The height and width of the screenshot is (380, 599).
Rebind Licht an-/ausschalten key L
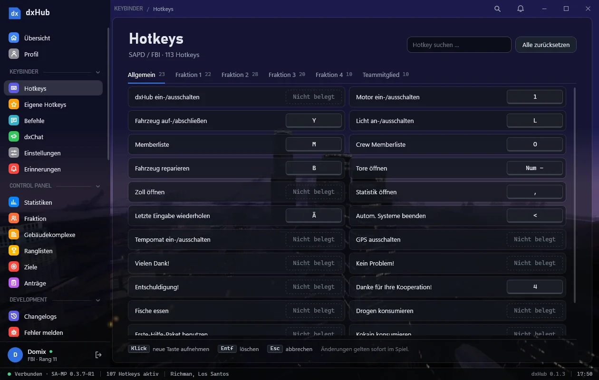click(x=535, y=121)
